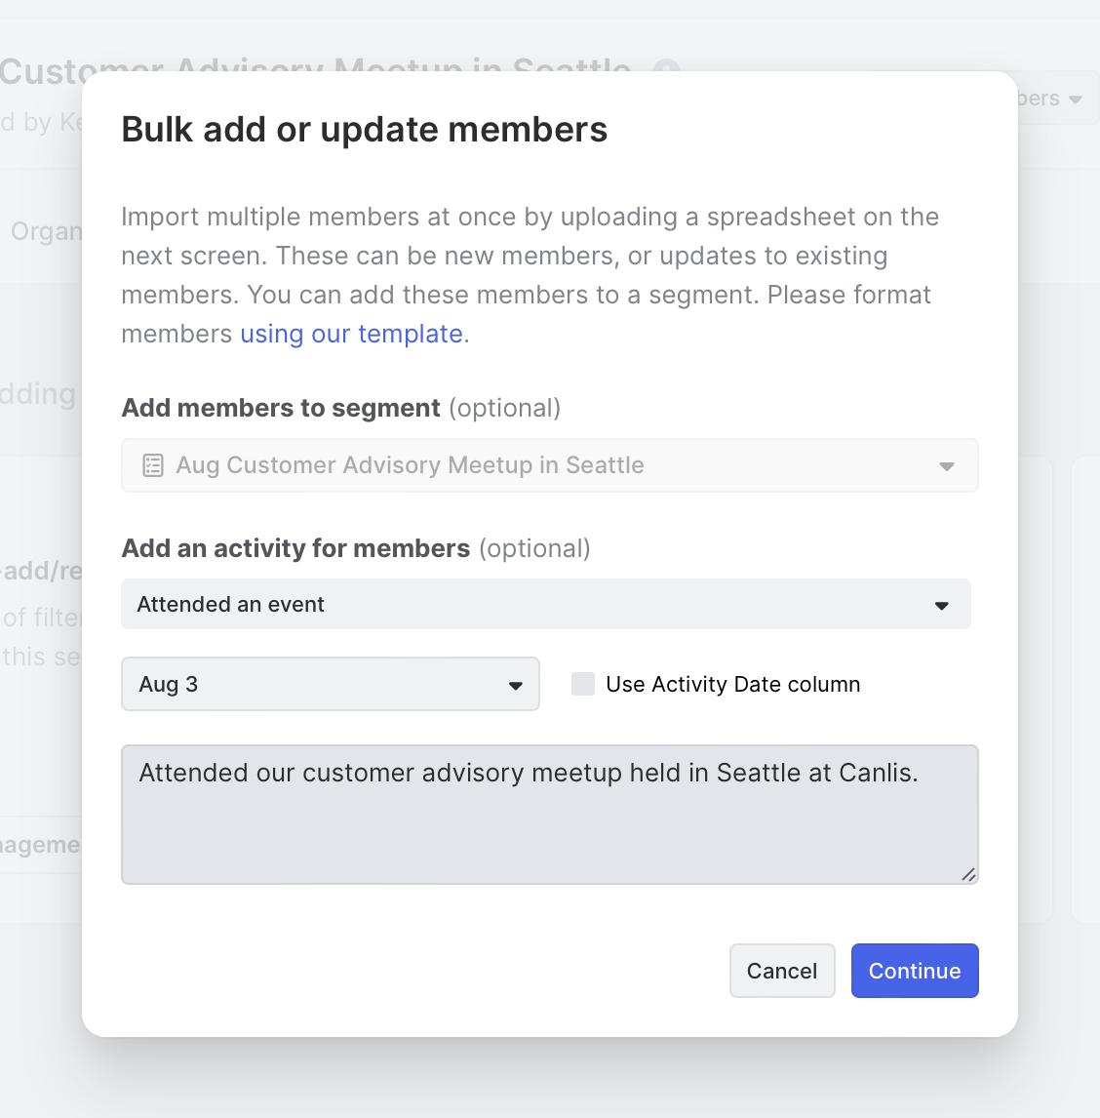Image resolution: width=1100 pixels, height=1118 pixels.
Task: Click the partially hidden Organ tab behind dialog
Action: (x=45, y=232)
